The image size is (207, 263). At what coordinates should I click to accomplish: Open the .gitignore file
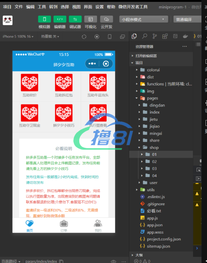[161, 204]
